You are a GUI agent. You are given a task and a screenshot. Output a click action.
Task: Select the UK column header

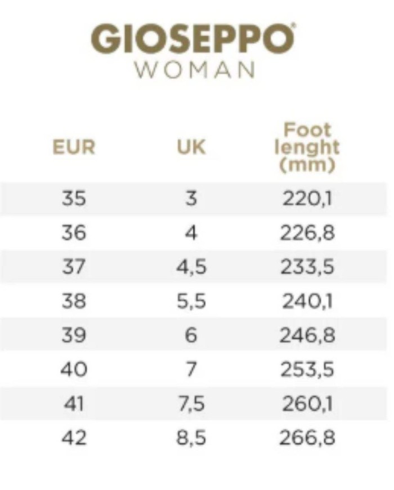coord(191,147)
